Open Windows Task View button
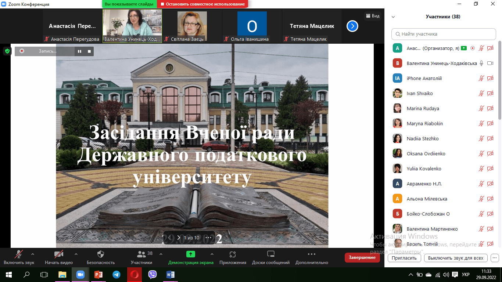The height and width of the screenshot is (282, 502). click(x=44, y=274)
